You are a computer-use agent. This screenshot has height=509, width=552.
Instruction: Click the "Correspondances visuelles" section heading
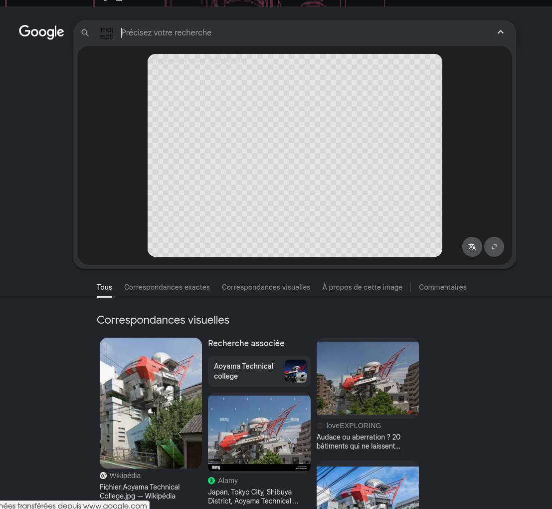163,320
